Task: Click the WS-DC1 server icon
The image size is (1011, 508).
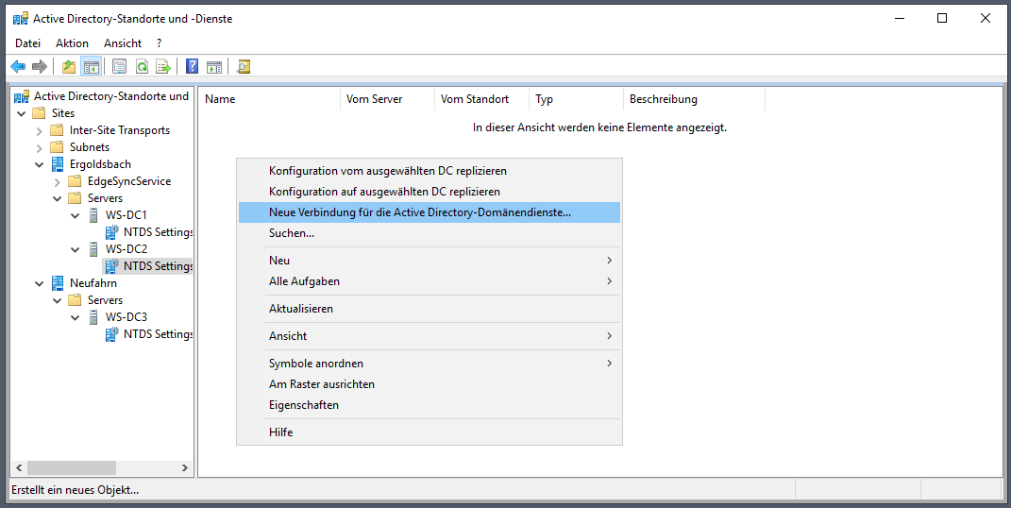Action: click(93, 214)
